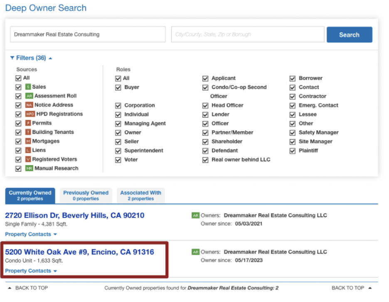Uncheck the Sales source checkbox
The image size is (389, 302).
click(18, 87)
